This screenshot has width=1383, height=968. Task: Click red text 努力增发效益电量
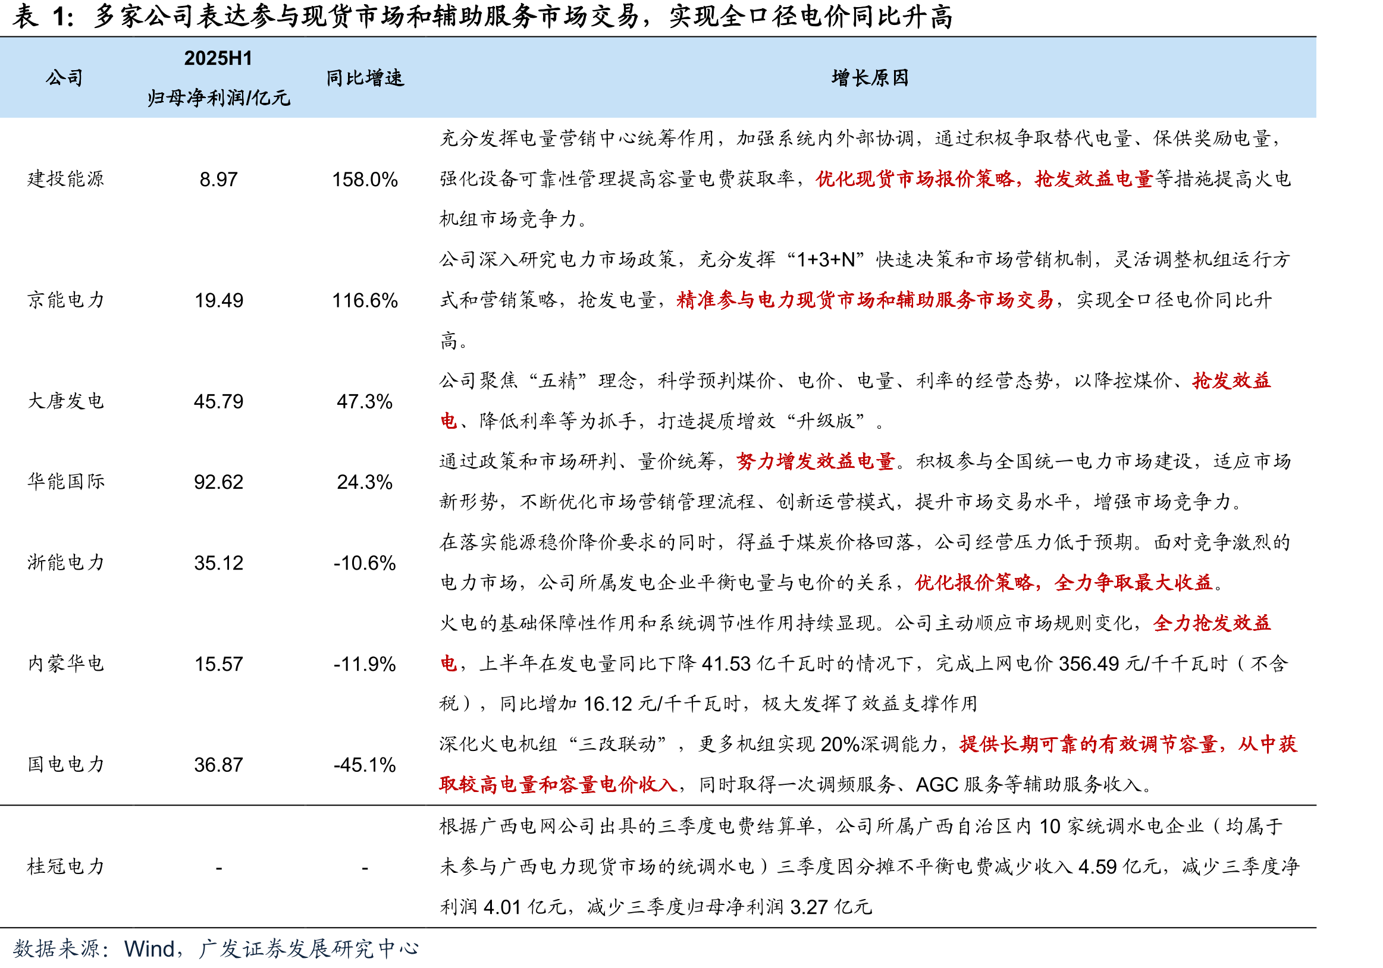coord(816,462)
